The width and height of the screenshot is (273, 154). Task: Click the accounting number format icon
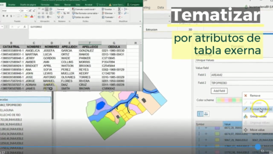click(58, 13)
